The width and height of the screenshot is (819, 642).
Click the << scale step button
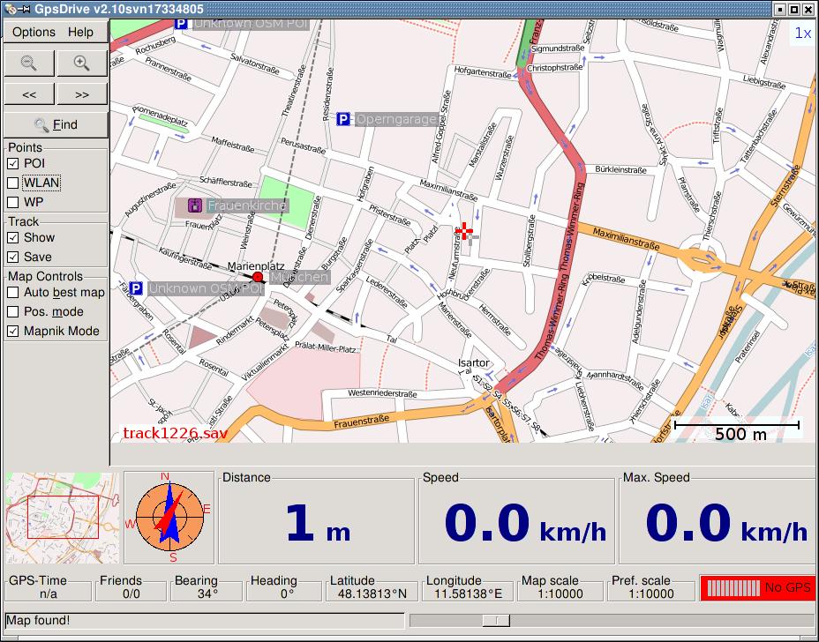pos(29,93)
